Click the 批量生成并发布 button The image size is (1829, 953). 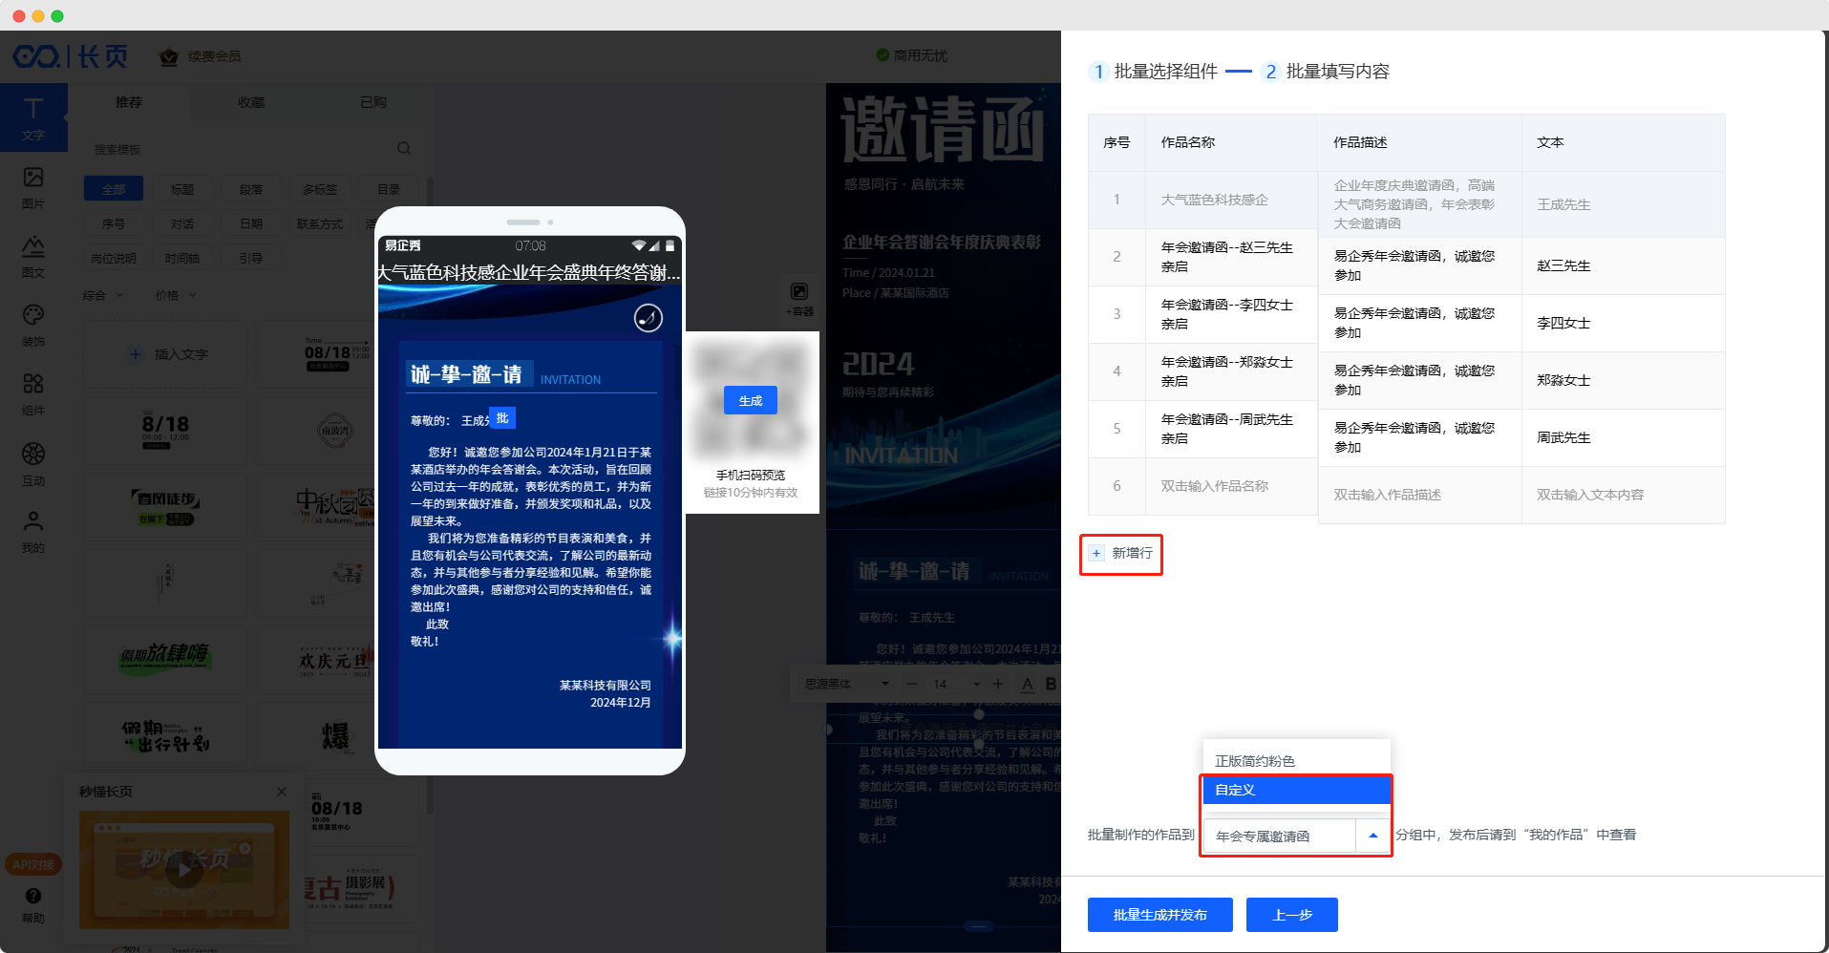(1159, 915)
